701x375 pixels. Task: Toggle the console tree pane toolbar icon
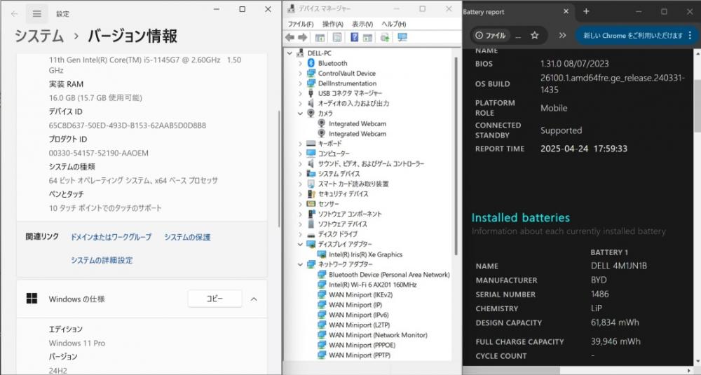[320, 38]
